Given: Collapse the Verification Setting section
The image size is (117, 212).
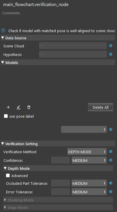Looking at the screenshot, I should pos(3,143).
